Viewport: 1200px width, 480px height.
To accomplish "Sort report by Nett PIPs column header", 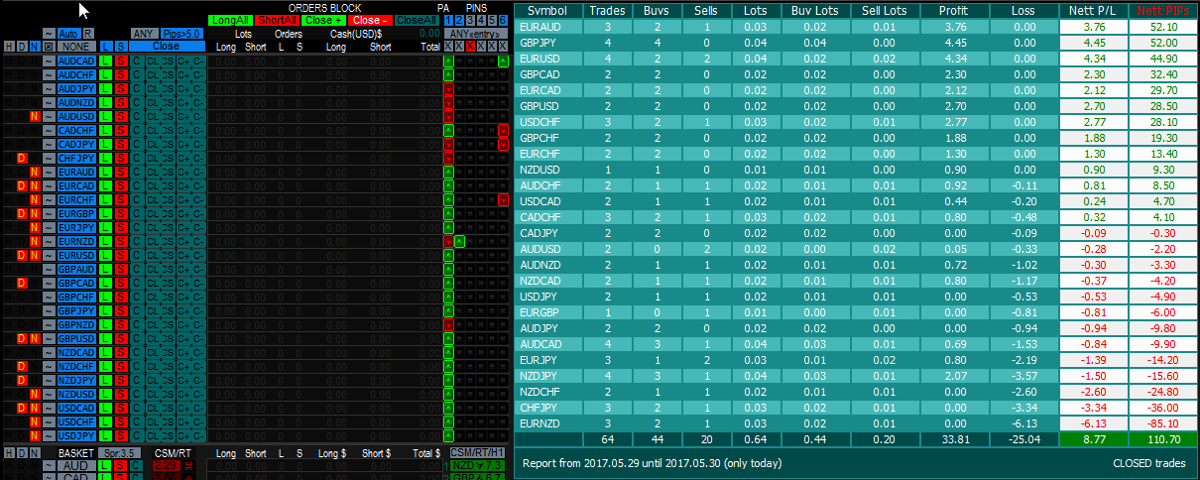I will coord(1162,10).
